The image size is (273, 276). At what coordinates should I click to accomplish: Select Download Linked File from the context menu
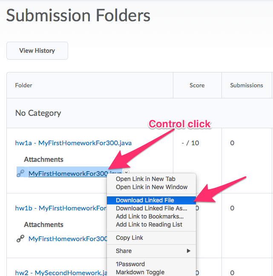[x=145, y=200]
